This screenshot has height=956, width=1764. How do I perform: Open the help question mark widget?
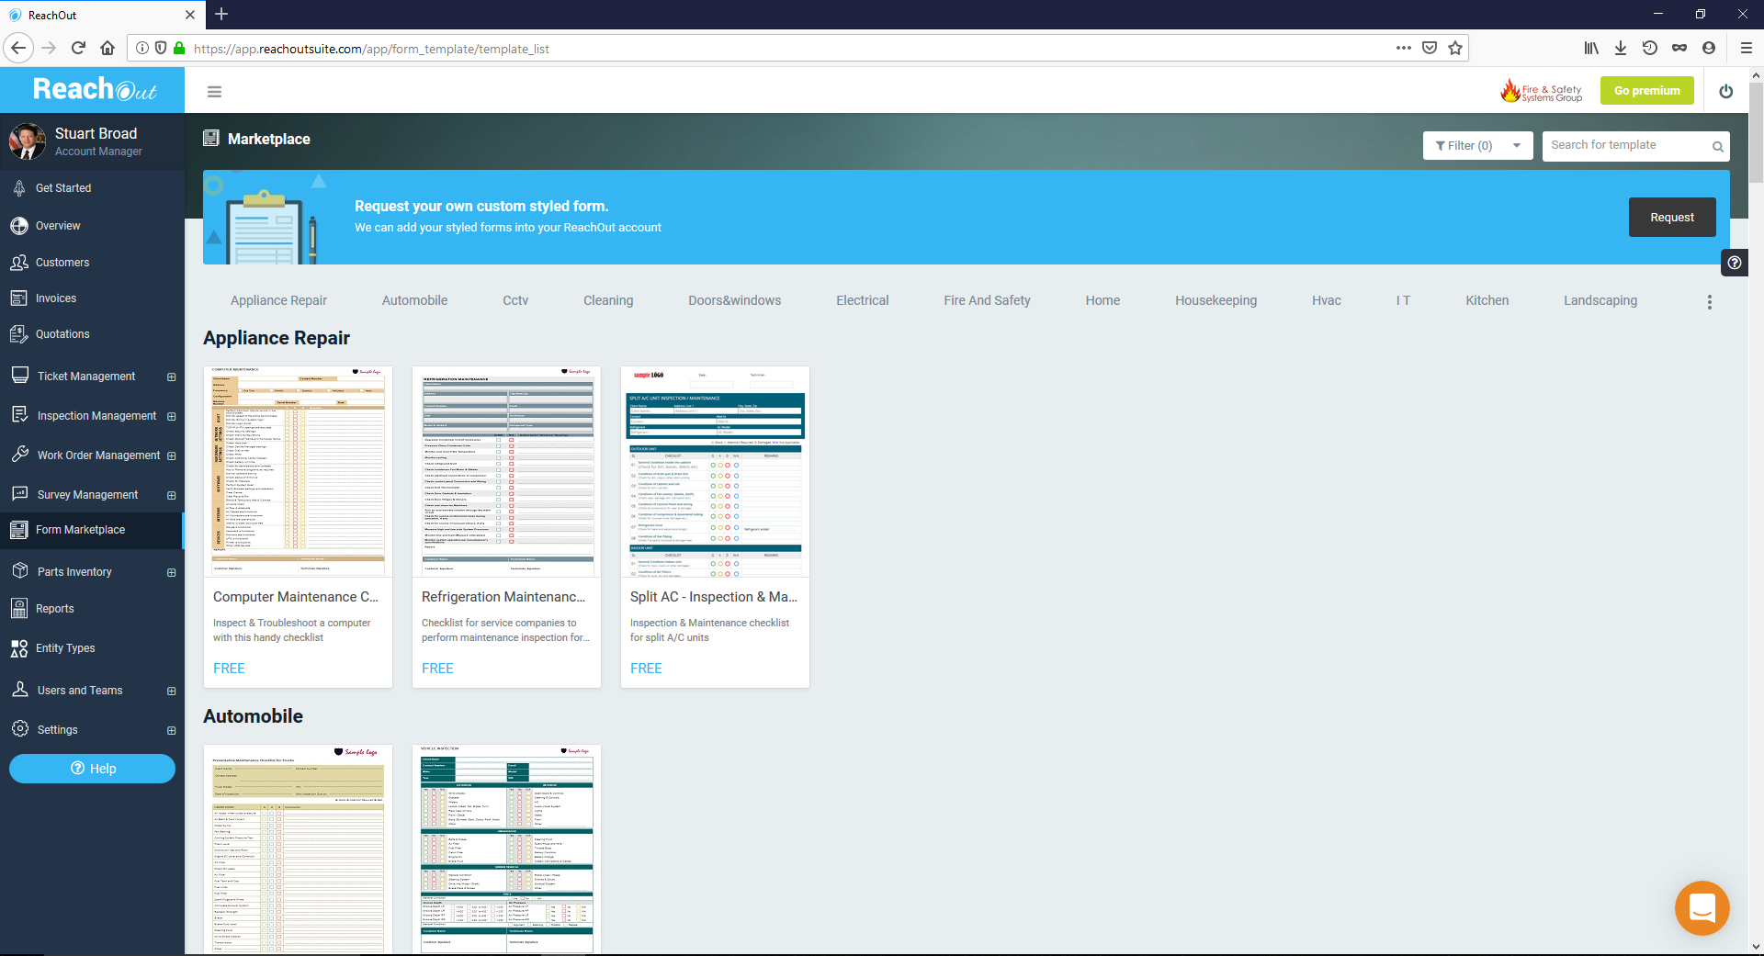click(x=1734, y=263)
